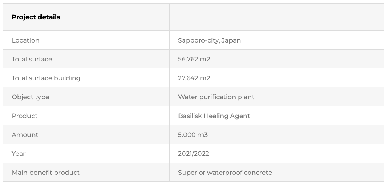The width and height of the screenshot is (388, 184).
Task: Click the empty header cell beside Project details
Action: pos(276,17)
